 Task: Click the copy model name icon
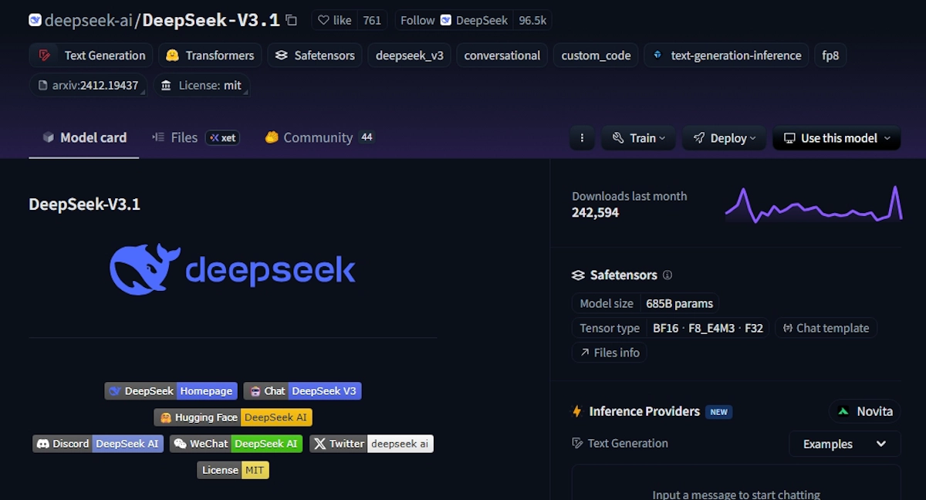click(x=290, y=20)
